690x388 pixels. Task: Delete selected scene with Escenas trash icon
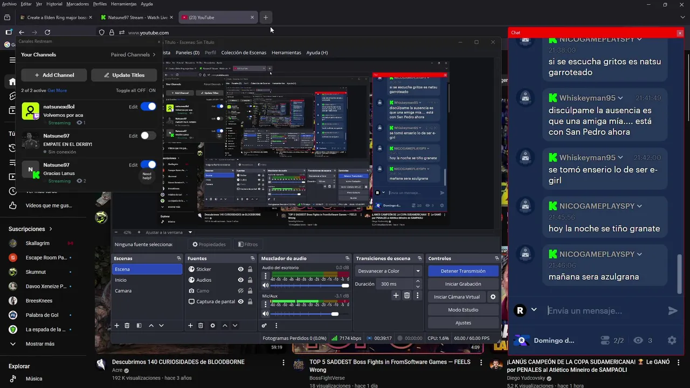click(127, 325)
